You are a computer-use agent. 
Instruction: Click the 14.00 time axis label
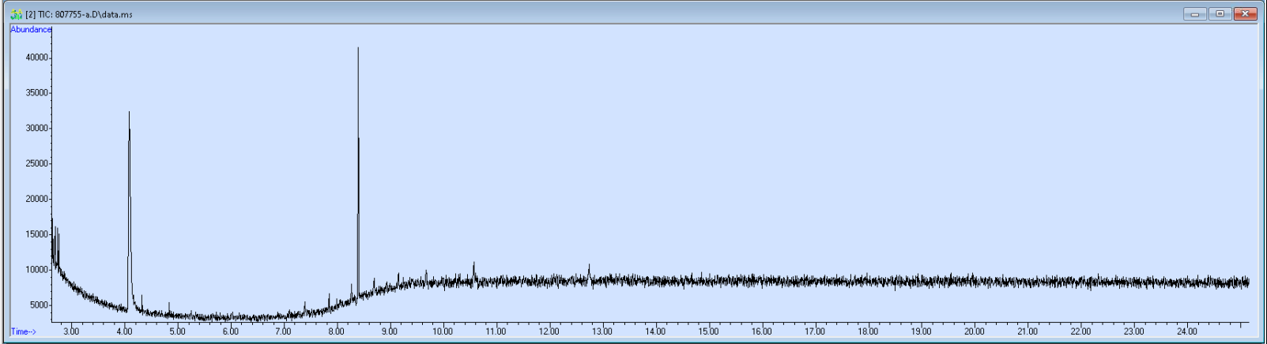(655, 331)
